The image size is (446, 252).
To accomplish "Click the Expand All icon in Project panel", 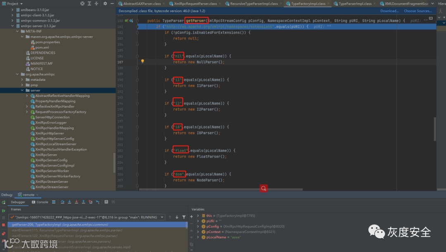I will point(89,3).
